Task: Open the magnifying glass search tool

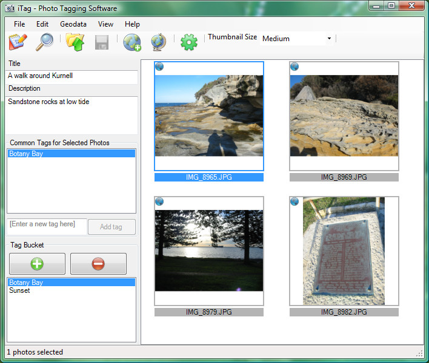Action: click(x=44, y=42)
